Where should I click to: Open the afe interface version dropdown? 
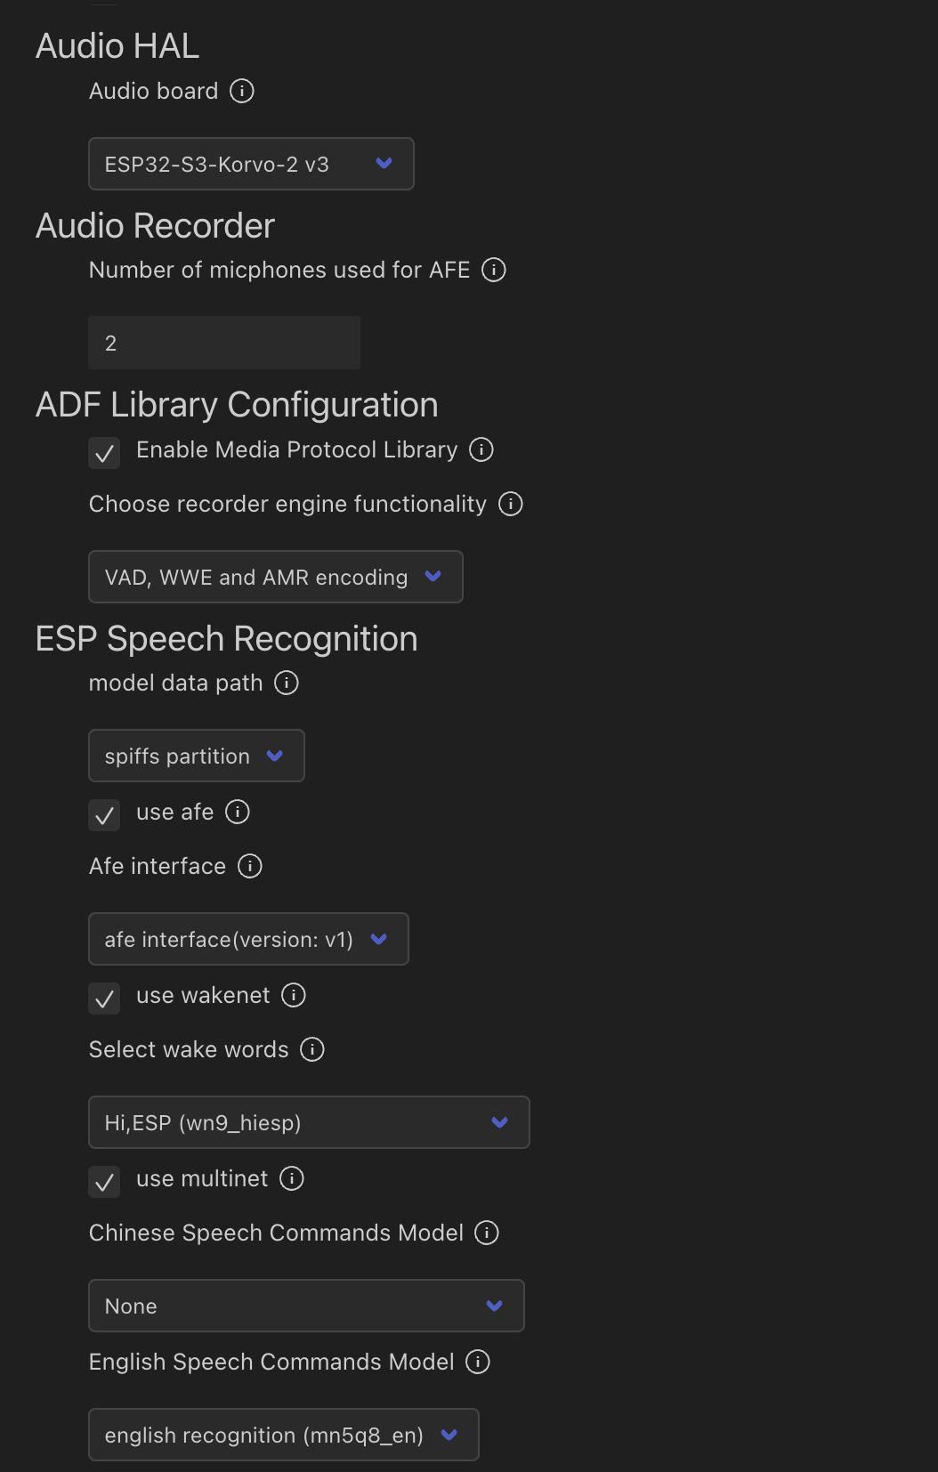[x=247, y=939]
